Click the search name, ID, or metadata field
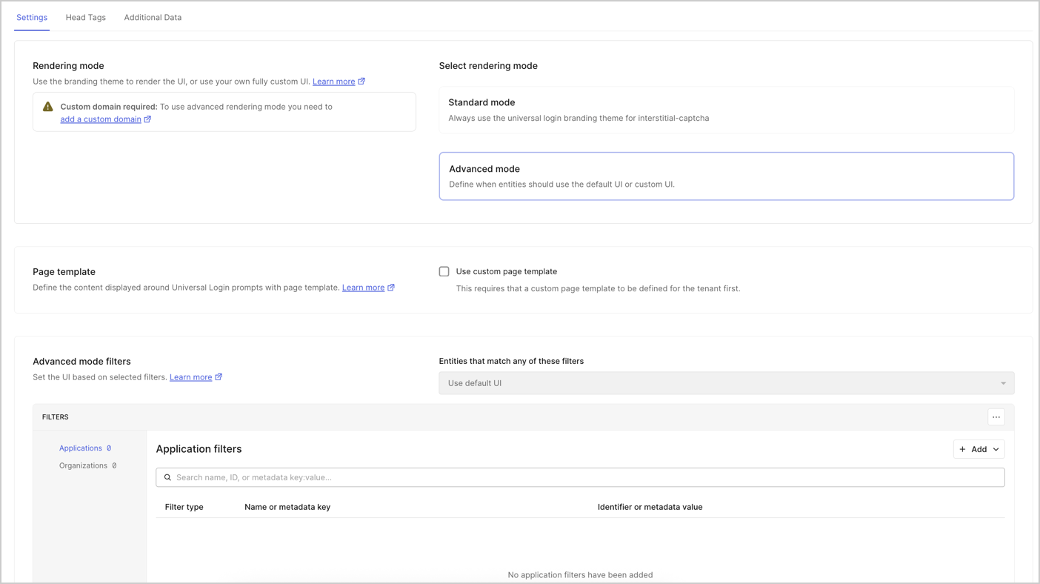 coord(519,477)
